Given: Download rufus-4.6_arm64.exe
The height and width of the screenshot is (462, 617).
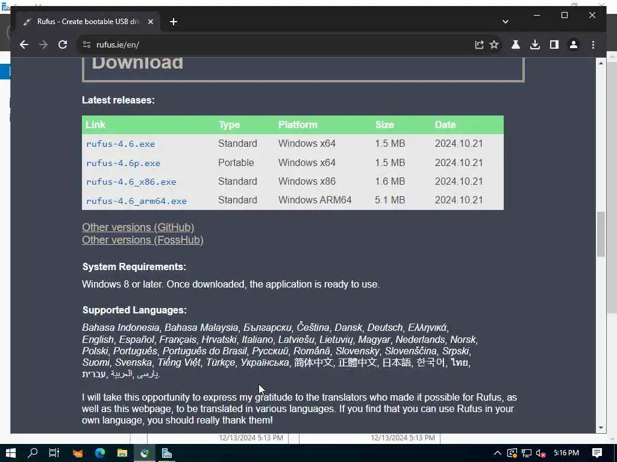Looking at the screenshot, I should tap(137, 201).
